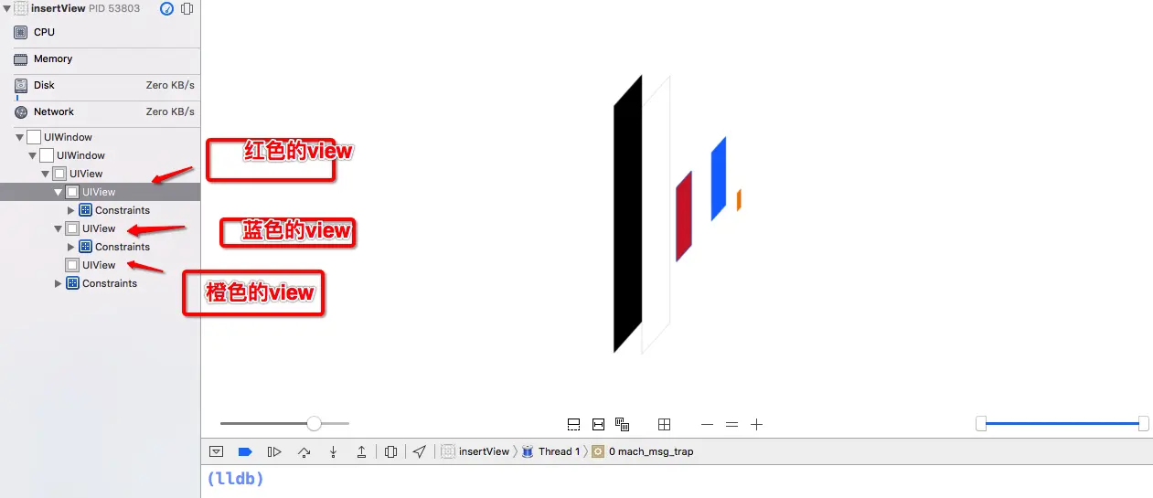Click the Step Out icon

361,451
